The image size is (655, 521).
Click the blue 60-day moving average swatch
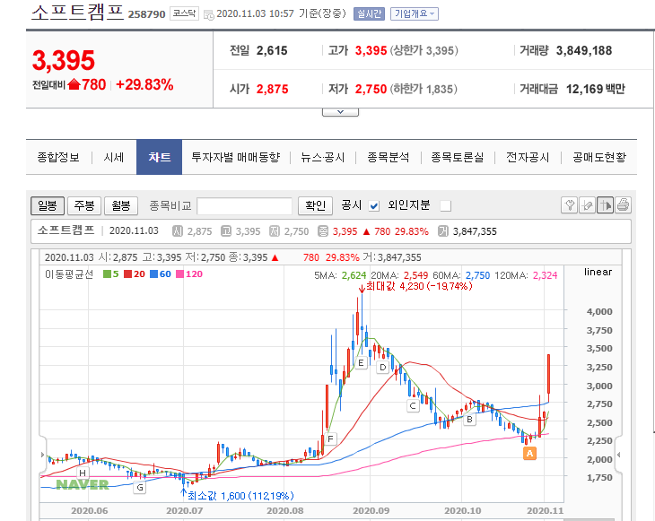pyautogui.click(x=153, y=274)
